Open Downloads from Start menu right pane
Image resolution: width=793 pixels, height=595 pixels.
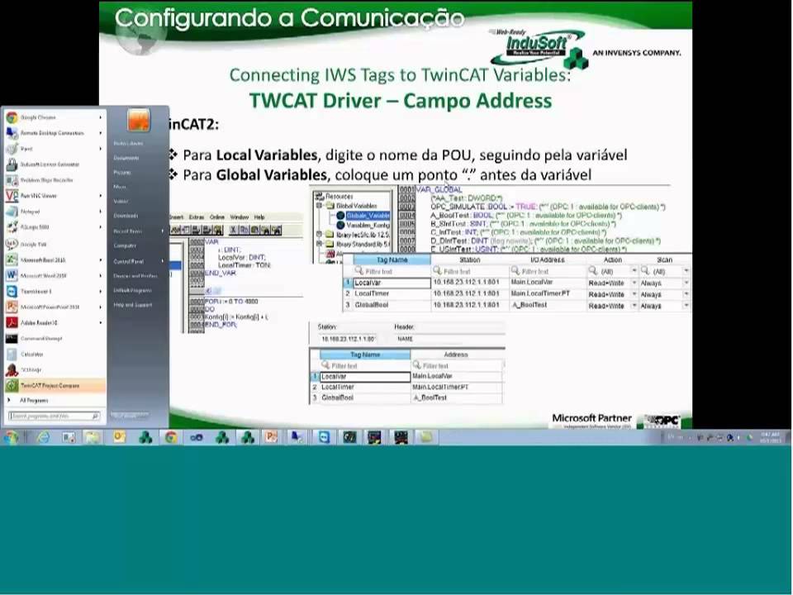[126, 216]
